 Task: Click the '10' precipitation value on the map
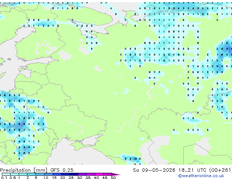click(x=135, y=159)
